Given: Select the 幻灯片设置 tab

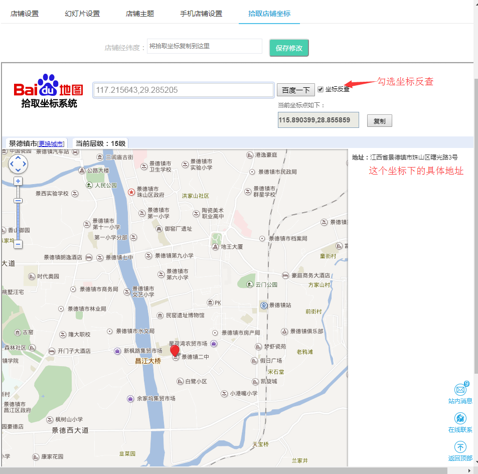Looking at the screenshot, I should [x=82, y=14].
